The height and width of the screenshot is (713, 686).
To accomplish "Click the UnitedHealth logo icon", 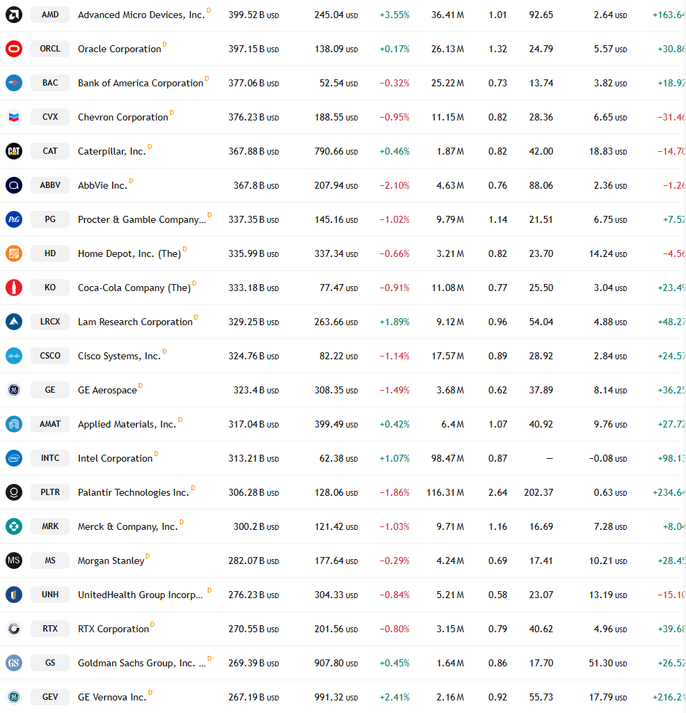I will 14,595.
